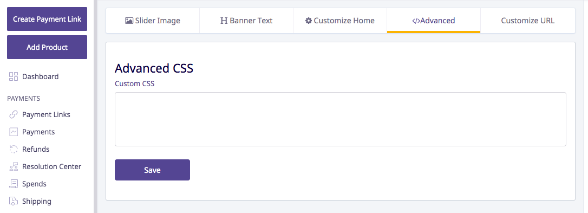Open the Banner Text tab
The width and height of the screenshot is (588, 213).
pos(246,21)
